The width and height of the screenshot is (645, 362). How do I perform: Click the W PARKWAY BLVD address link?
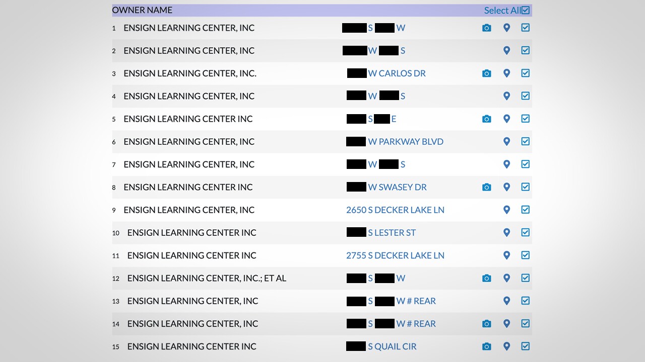coord(406,141)
